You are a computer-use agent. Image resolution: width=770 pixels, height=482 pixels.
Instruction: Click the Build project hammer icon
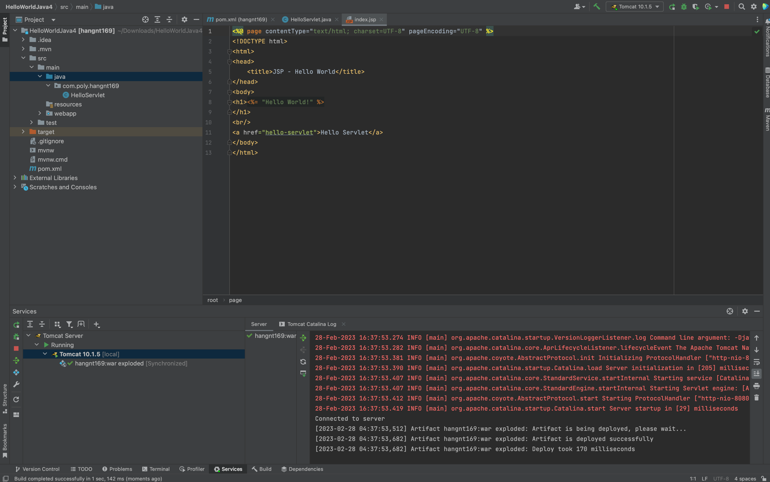point(597,6)
